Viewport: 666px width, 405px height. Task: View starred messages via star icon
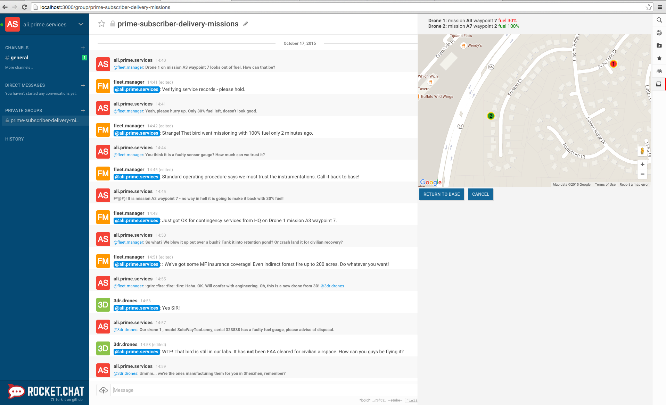tap(659, 58)
